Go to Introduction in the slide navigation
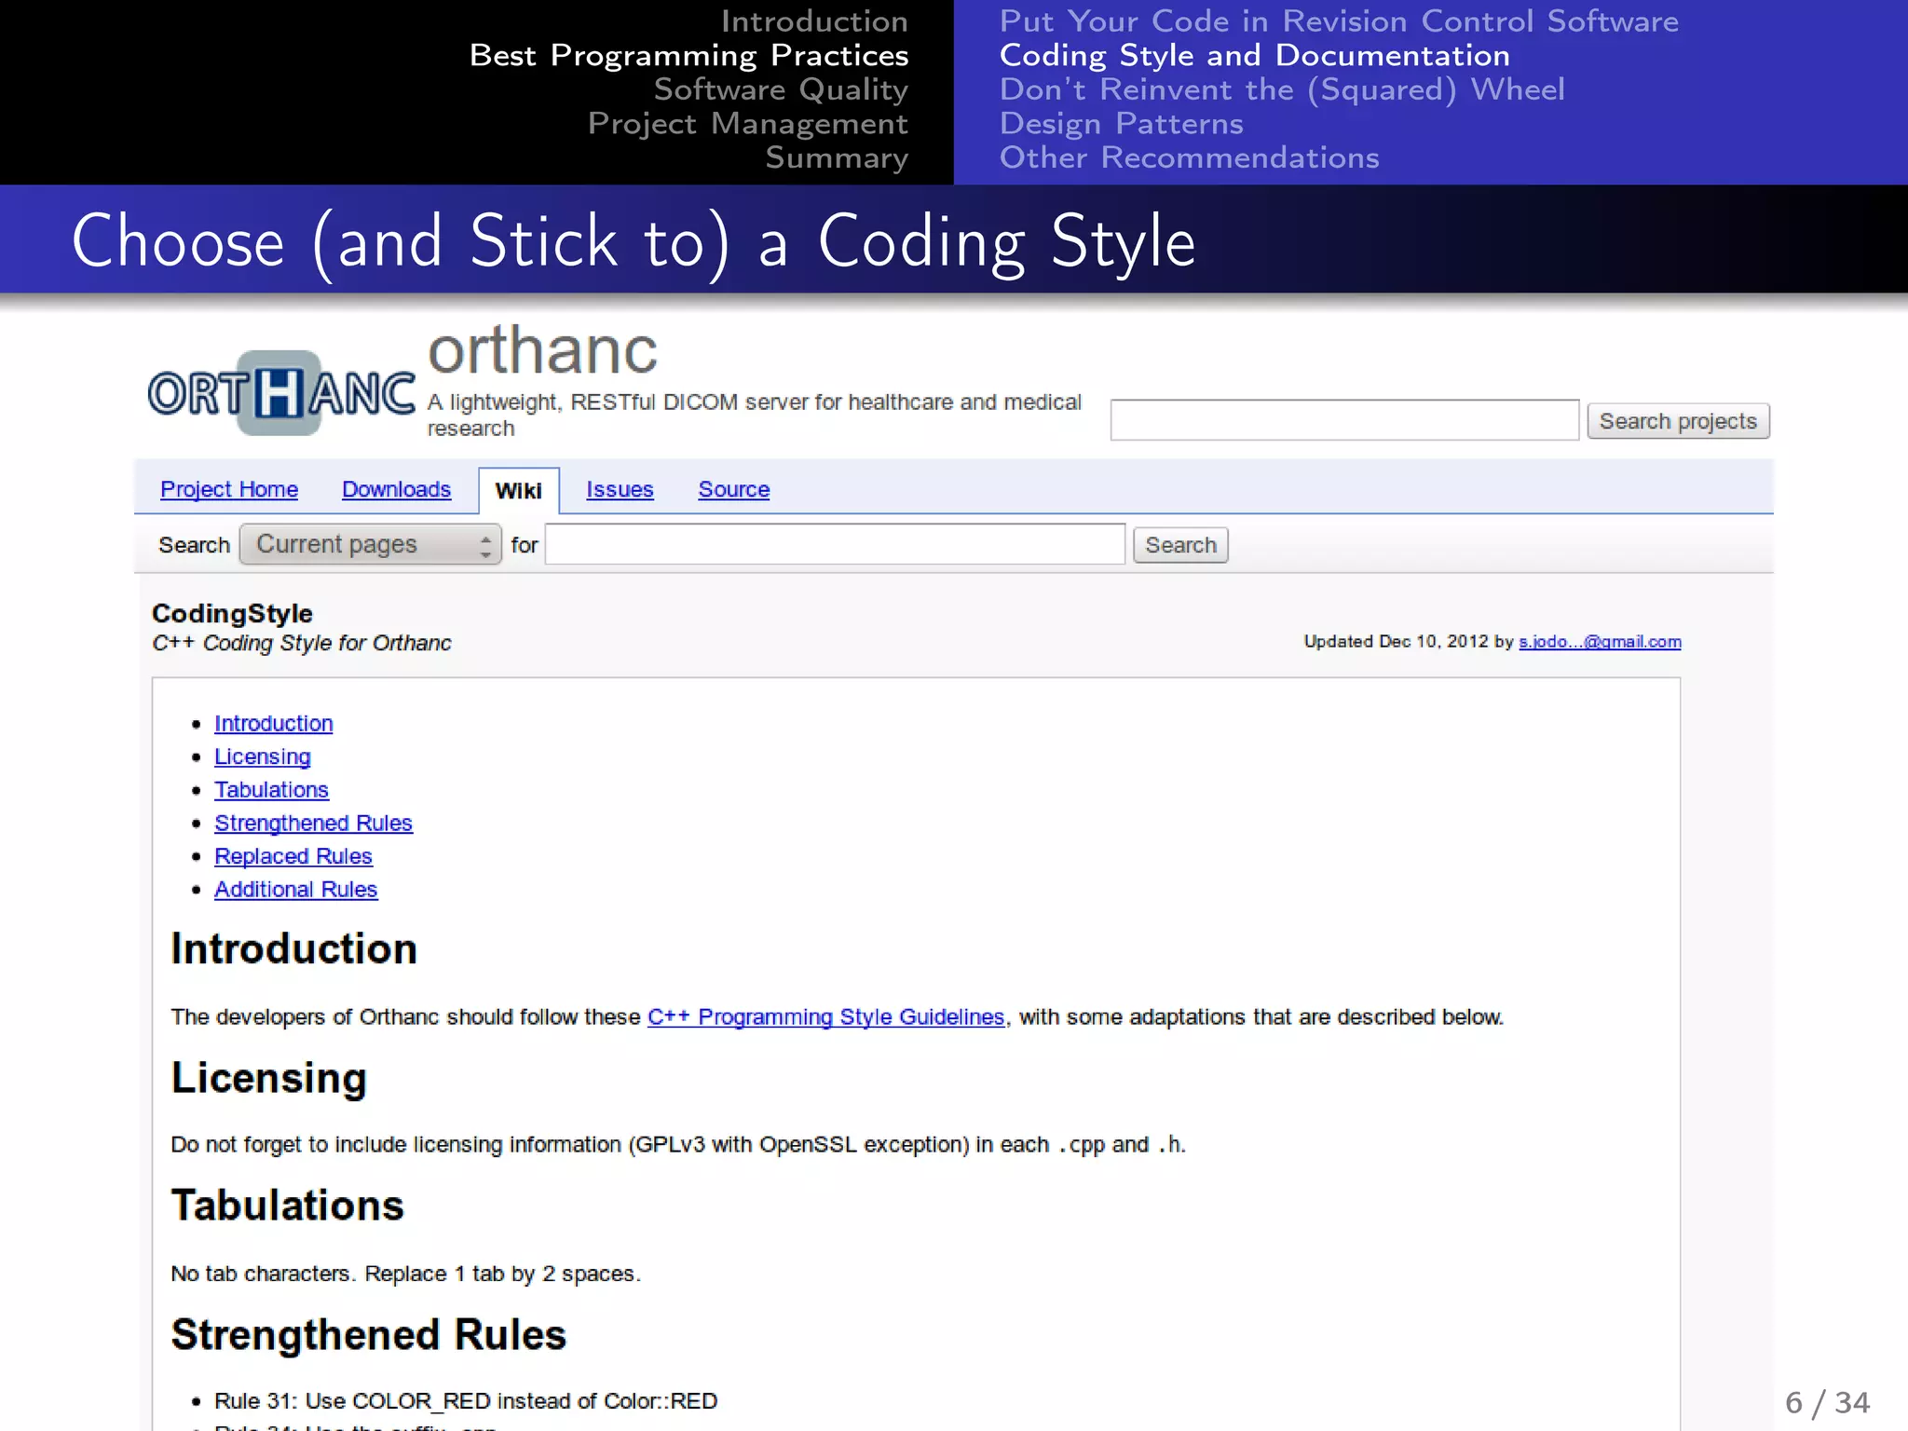This screenshot has height=1431, width=1908. [x=814, y=20]
